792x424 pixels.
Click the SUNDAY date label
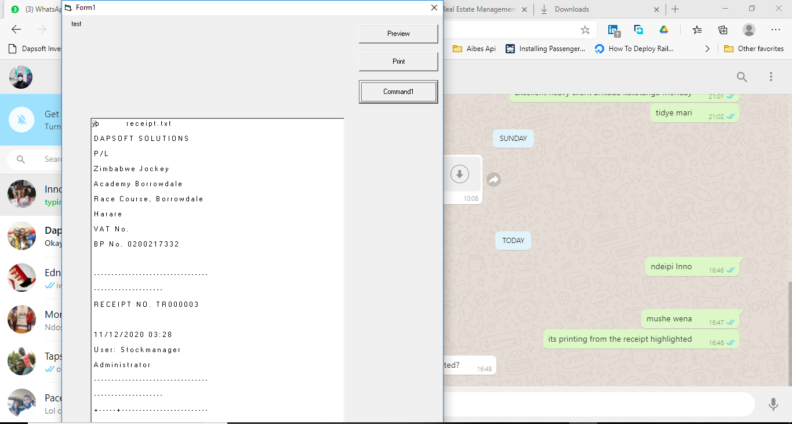tap(513, 139)
